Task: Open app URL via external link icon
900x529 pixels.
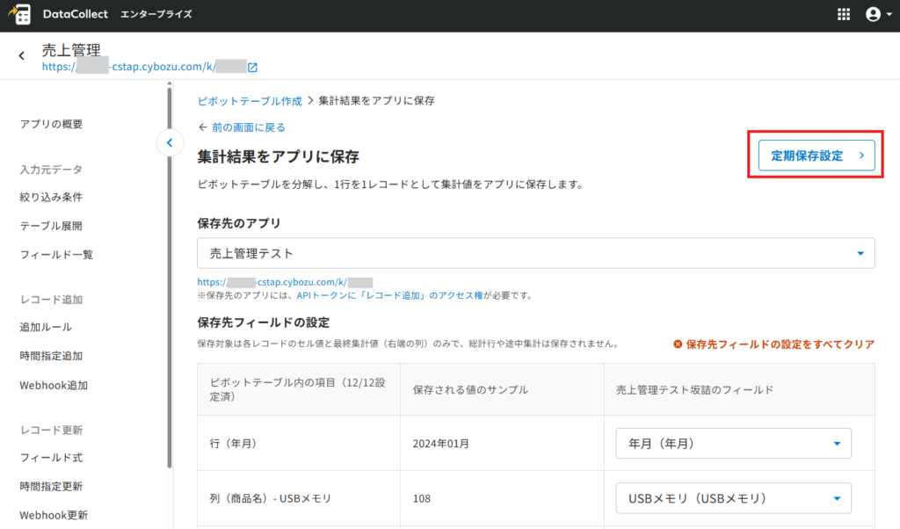Action: click(x=252, y=67)
